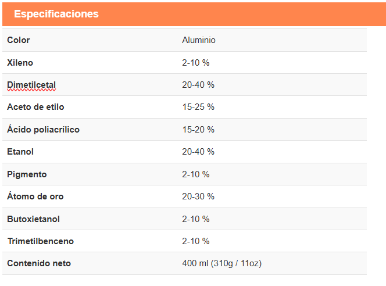Click the Átomo de oro label
Image resolution: width=386 pixels, height=286 pixels.
[x=35, y=196]
